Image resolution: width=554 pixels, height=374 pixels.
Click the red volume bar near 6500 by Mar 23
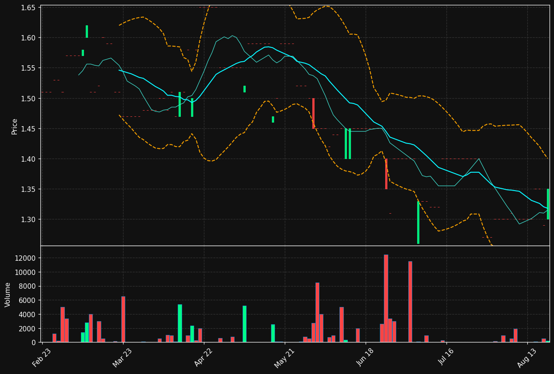[x=123, y=319]
